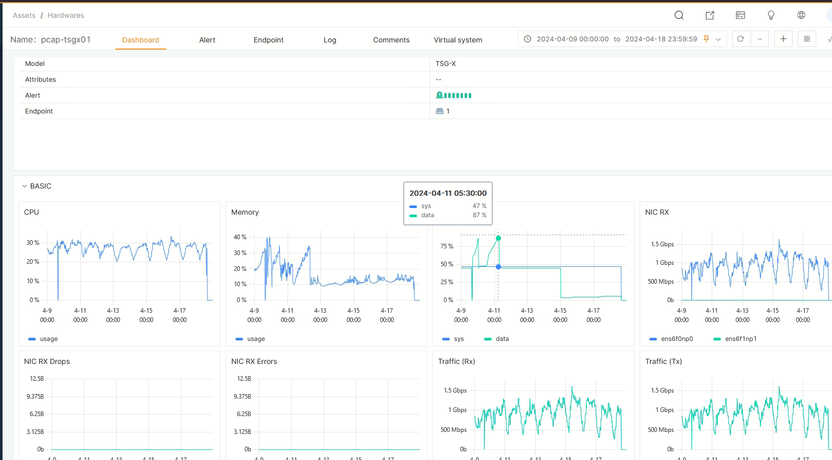832x460 pixels.
Task: Open the refresh interval dropdown arrow
Action: 760,39
